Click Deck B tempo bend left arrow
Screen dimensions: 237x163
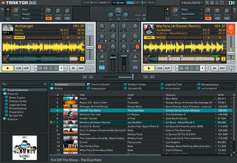(x=209, y=37)
